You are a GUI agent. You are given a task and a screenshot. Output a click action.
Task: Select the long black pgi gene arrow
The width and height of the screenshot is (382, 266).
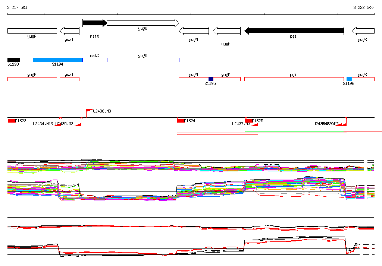(294, 31)
